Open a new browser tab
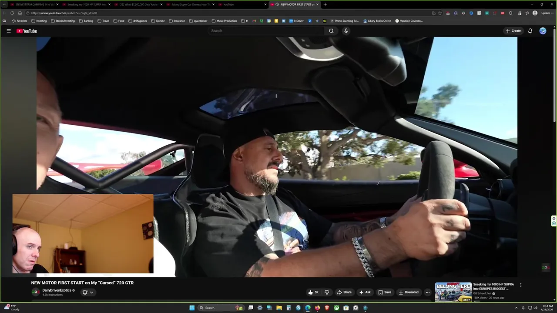 (325, 4)
